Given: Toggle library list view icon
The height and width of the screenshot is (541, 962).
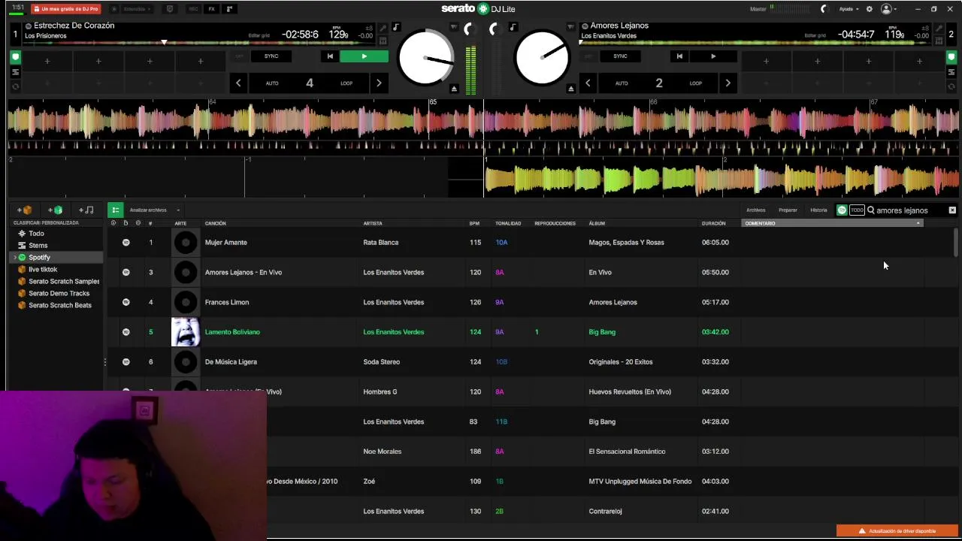Looking at the screenshot, I should [x=115, y=210].
